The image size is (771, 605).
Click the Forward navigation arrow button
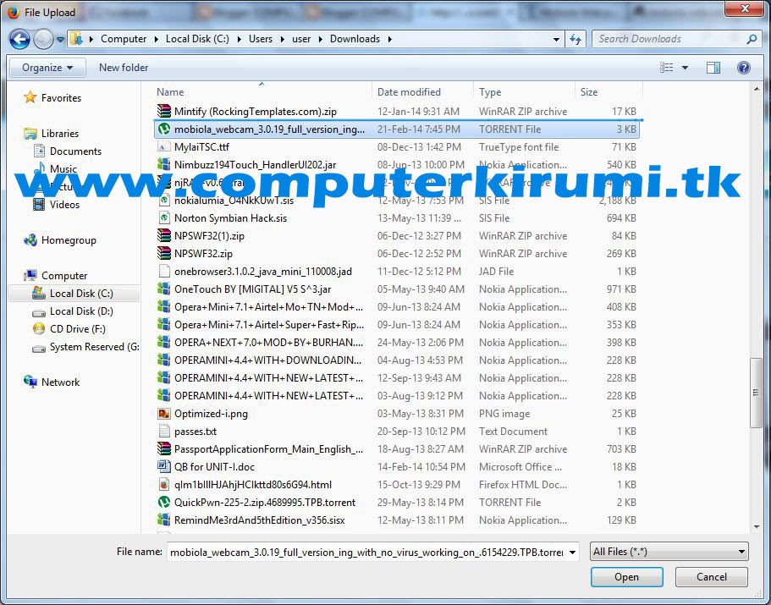pyautogui.click(x=43, y=39)
